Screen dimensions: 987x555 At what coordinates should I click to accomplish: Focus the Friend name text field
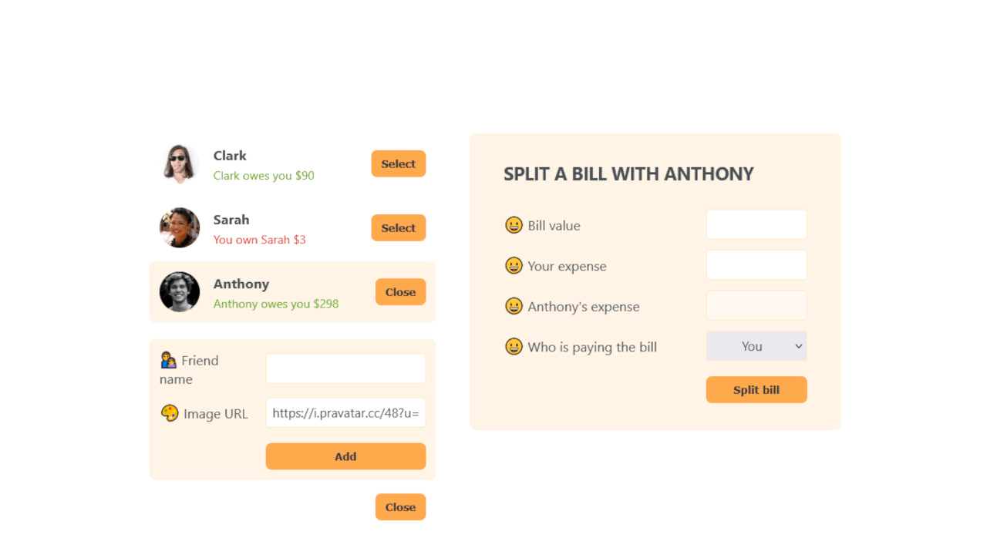(345, 368)
